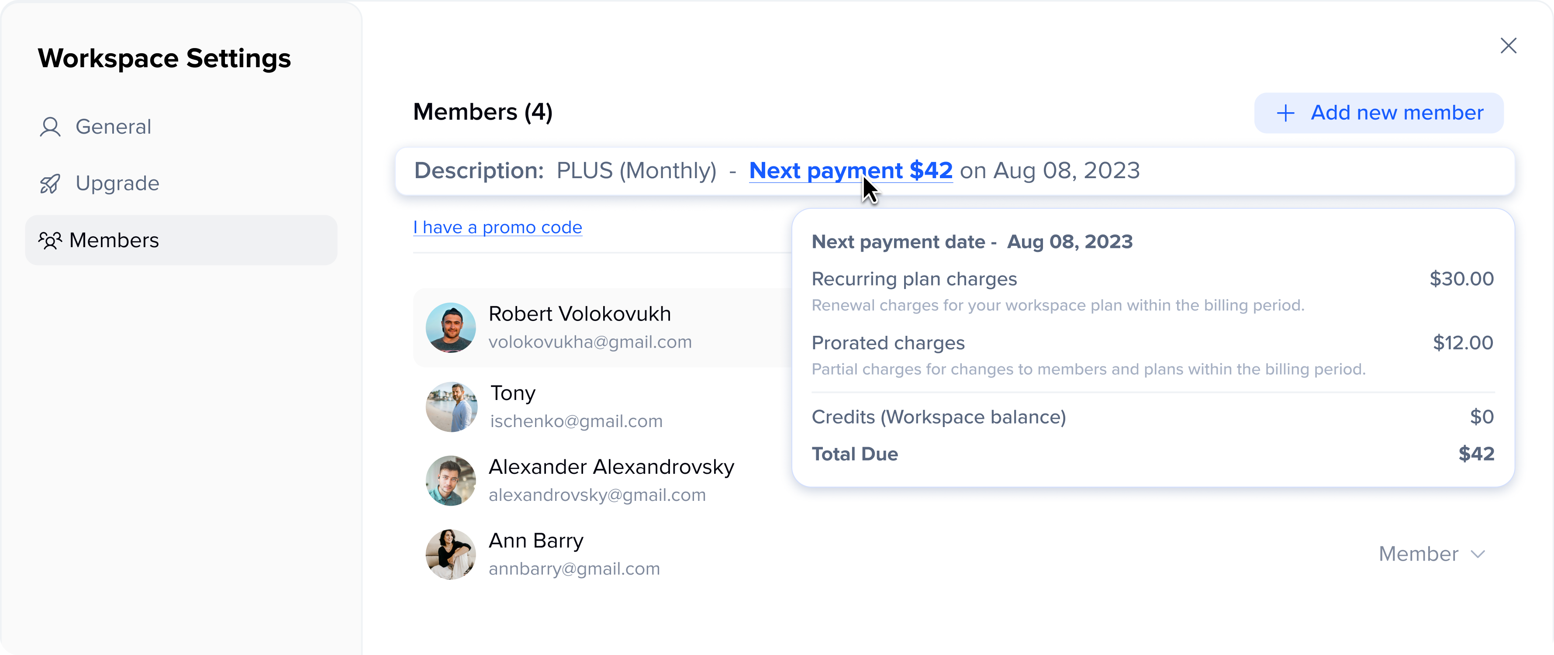Click the Members group icon
Image resolution: width=1554 pixels, height=655 pixels.
(50, 241)
